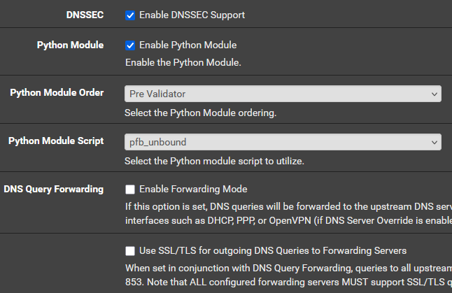Uncheck the Enable Python Module checkbox
The height and width of the screenshot is (293, 452).
click(129, 45)
